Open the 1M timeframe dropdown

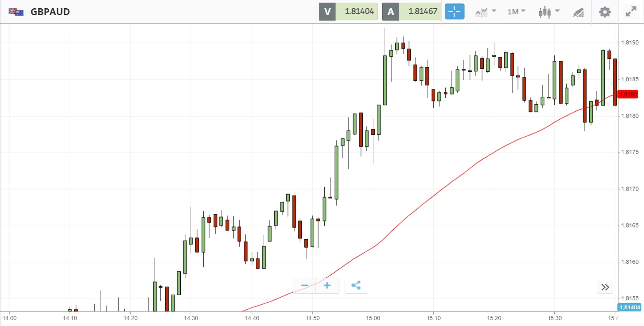(x=516, y=12)
